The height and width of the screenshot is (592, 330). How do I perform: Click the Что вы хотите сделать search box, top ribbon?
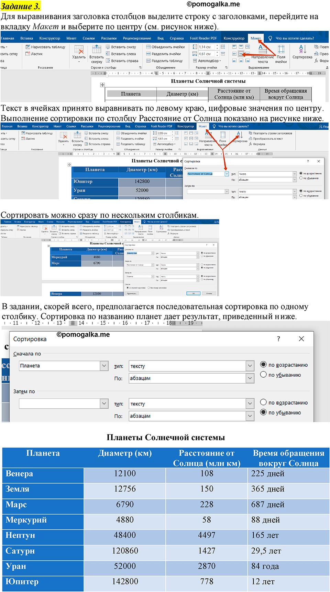[x=295, y=38]
